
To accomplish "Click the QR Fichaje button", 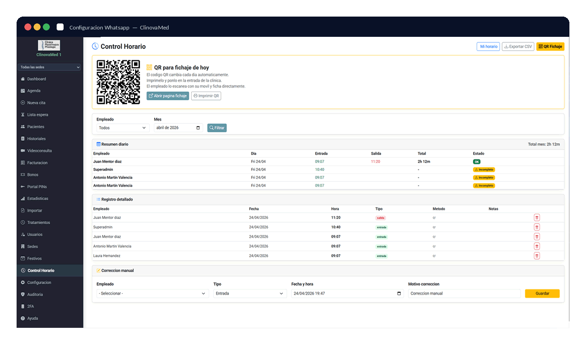I will tap(551, 47).
